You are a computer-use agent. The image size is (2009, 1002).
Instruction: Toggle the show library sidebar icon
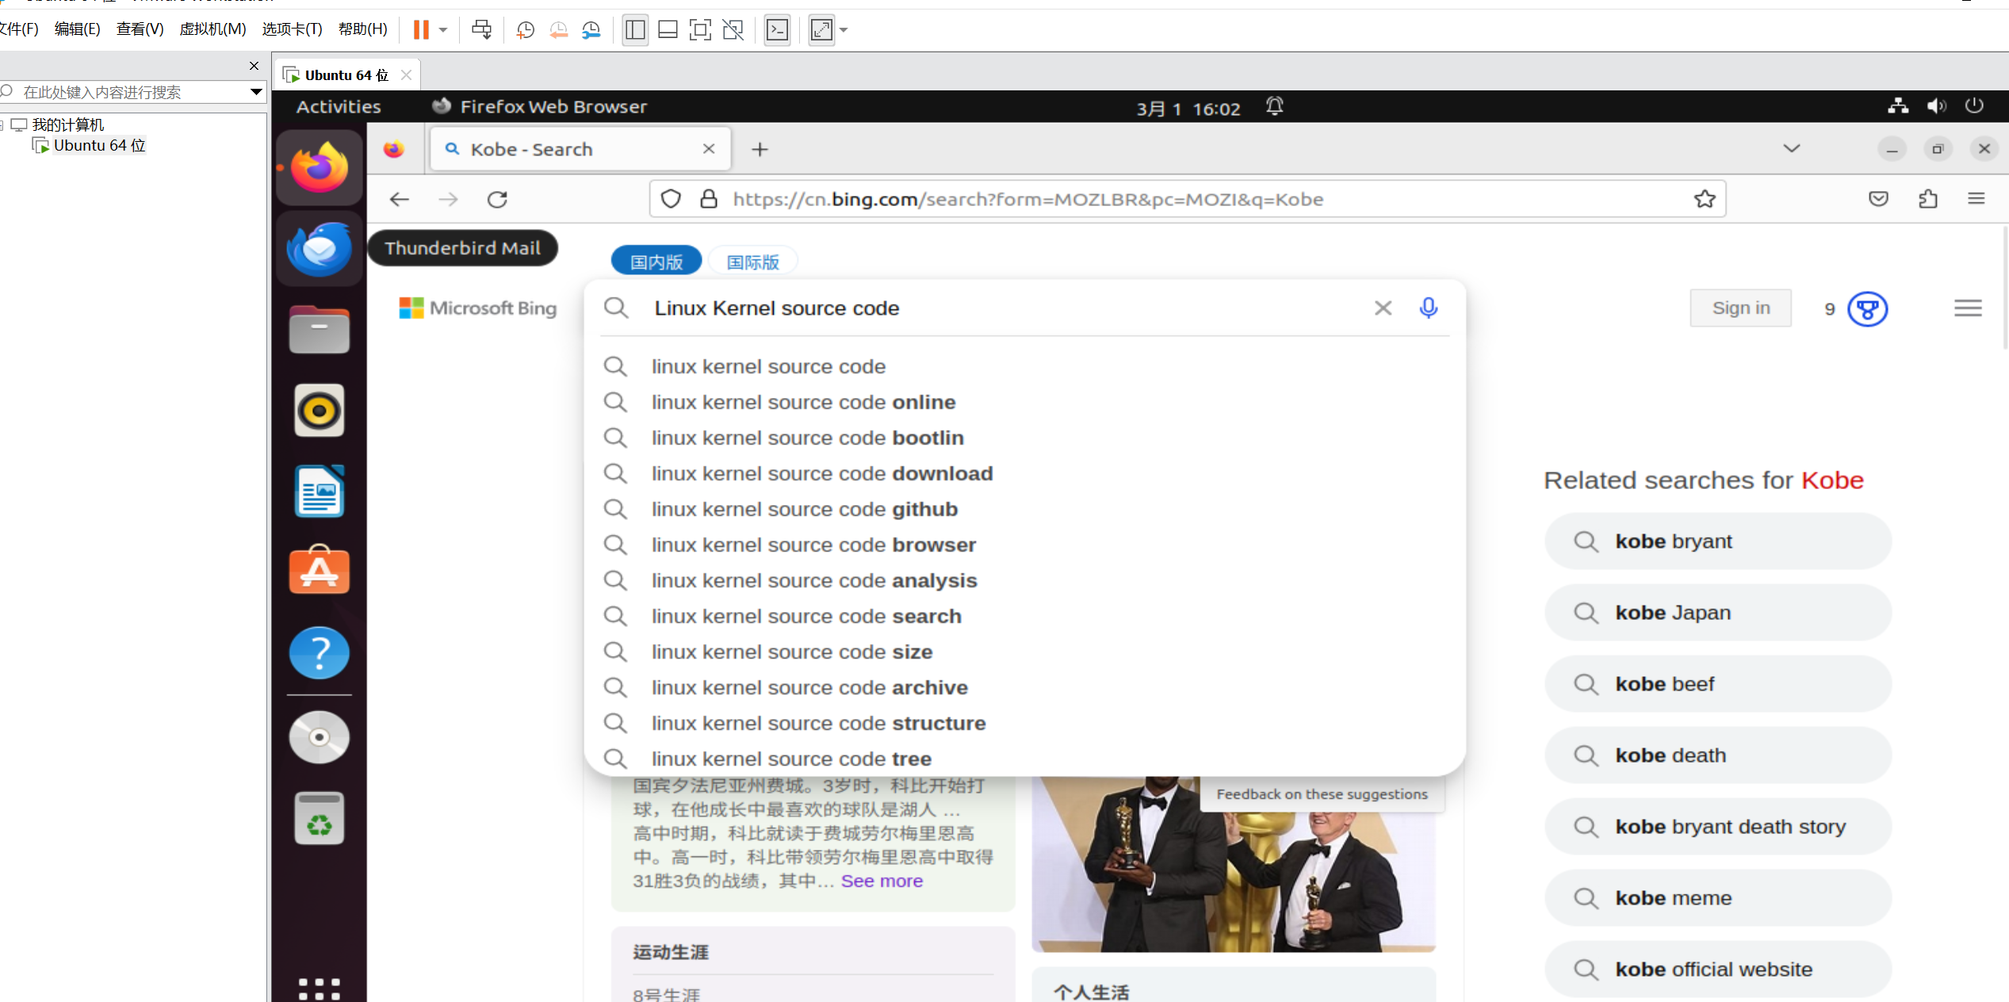pos(635,30)
